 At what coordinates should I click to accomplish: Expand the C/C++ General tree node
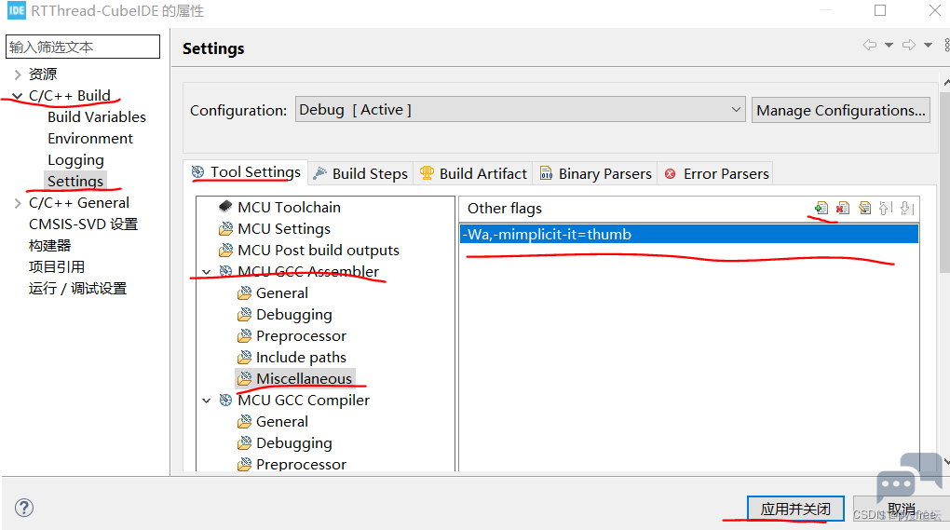[x=18, y=203]
